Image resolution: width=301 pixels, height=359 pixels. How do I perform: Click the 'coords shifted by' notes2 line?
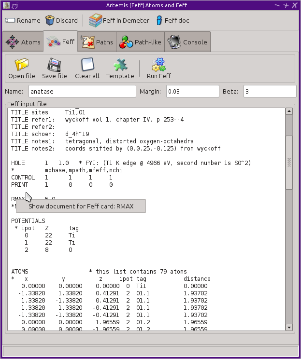(116, 149)
